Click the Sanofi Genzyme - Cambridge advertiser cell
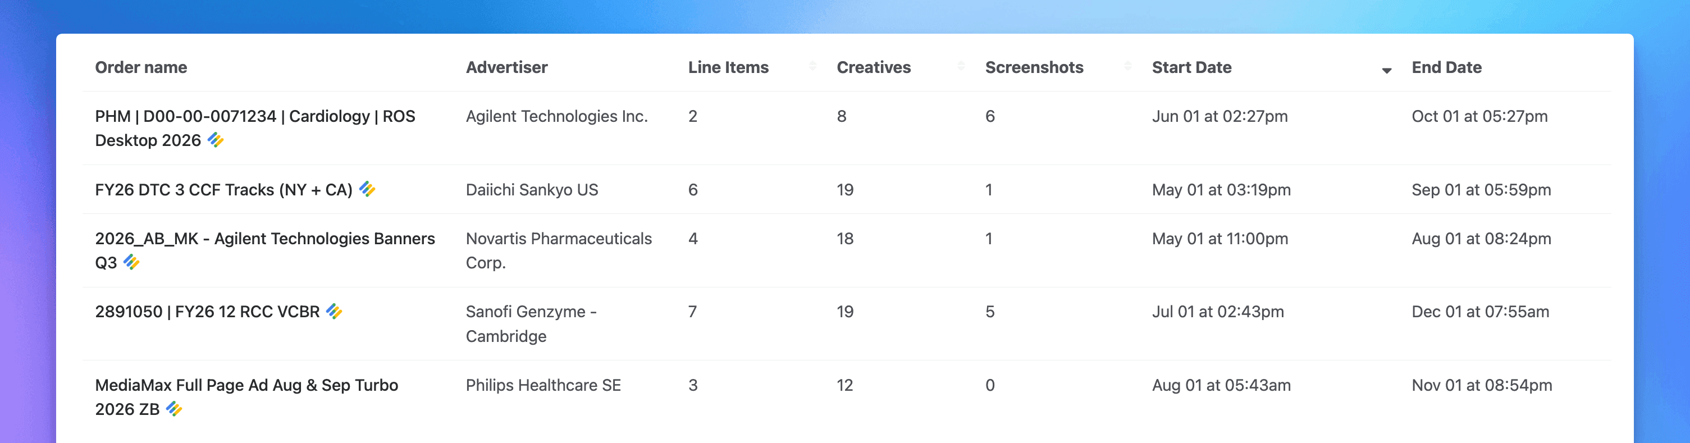This screenshot has width=1690, height=443. tap(531, 323)
